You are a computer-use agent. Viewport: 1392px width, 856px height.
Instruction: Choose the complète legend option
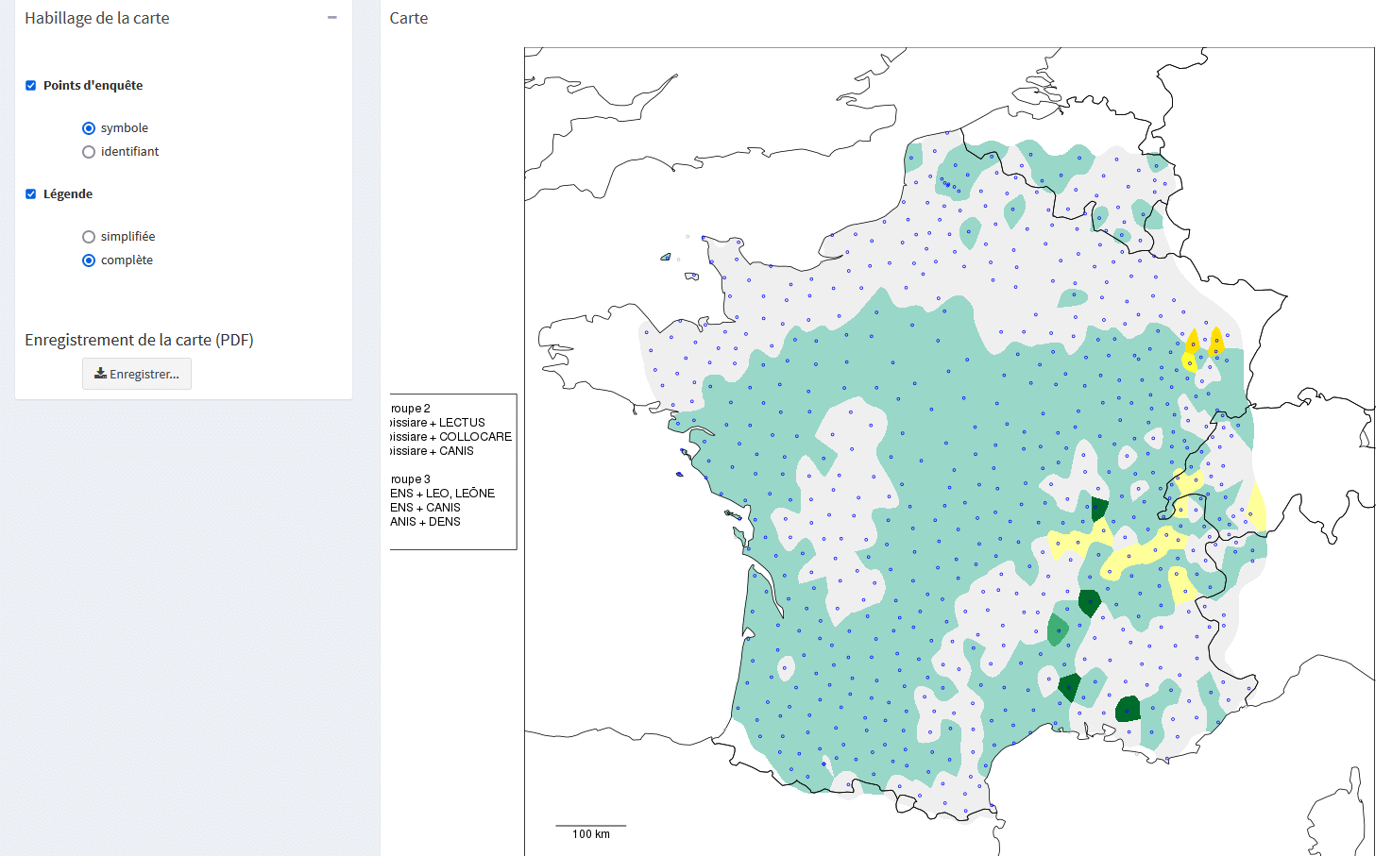coord(89,260)
